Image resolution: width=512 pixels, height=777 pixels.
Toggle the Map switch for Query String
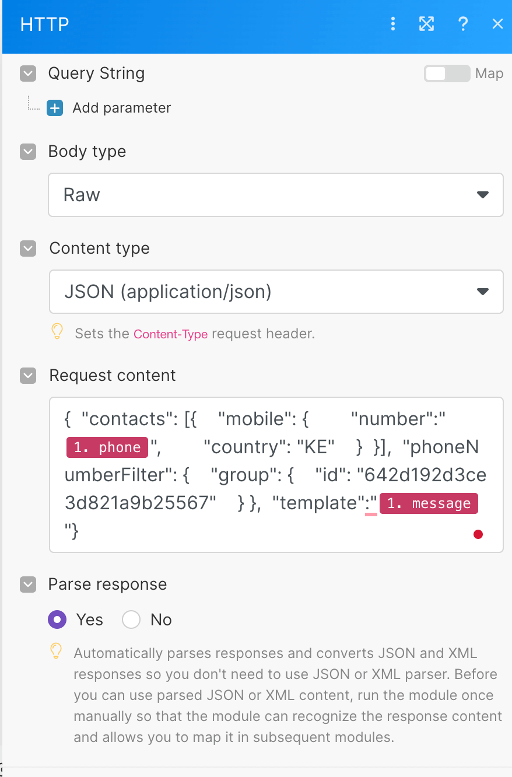[x=447, y=73]
